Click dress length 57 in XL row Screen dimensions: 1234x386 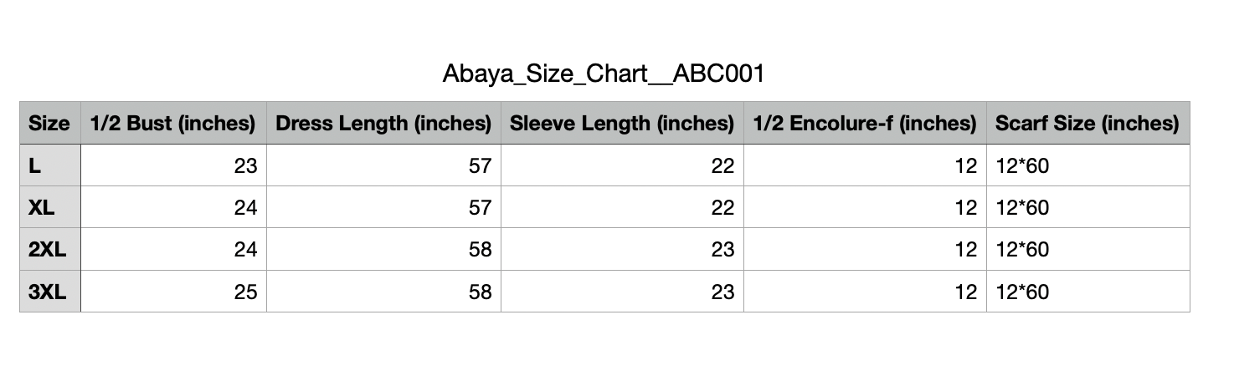coord(383,207)
